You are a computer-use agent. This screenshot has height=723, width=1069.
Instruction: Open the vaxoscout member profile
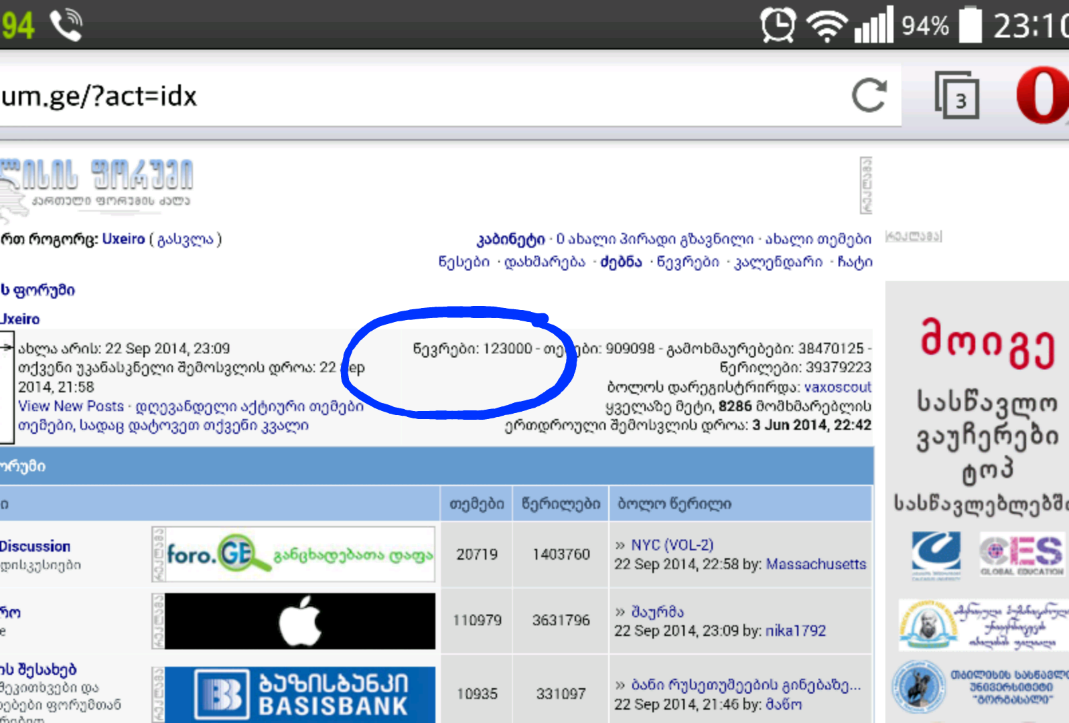click(x=838, y=387)
